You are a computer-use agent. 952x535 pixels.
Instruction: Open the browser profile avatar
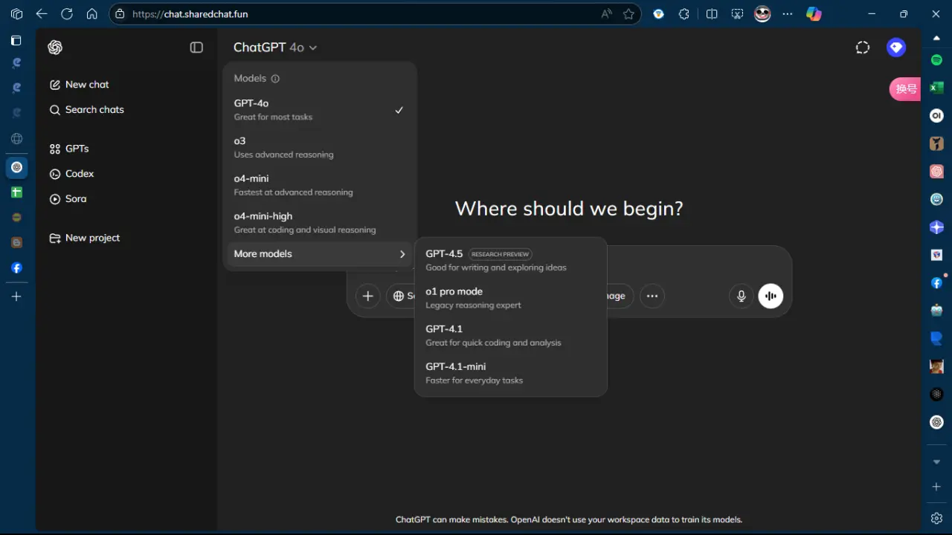coord(762,14)
